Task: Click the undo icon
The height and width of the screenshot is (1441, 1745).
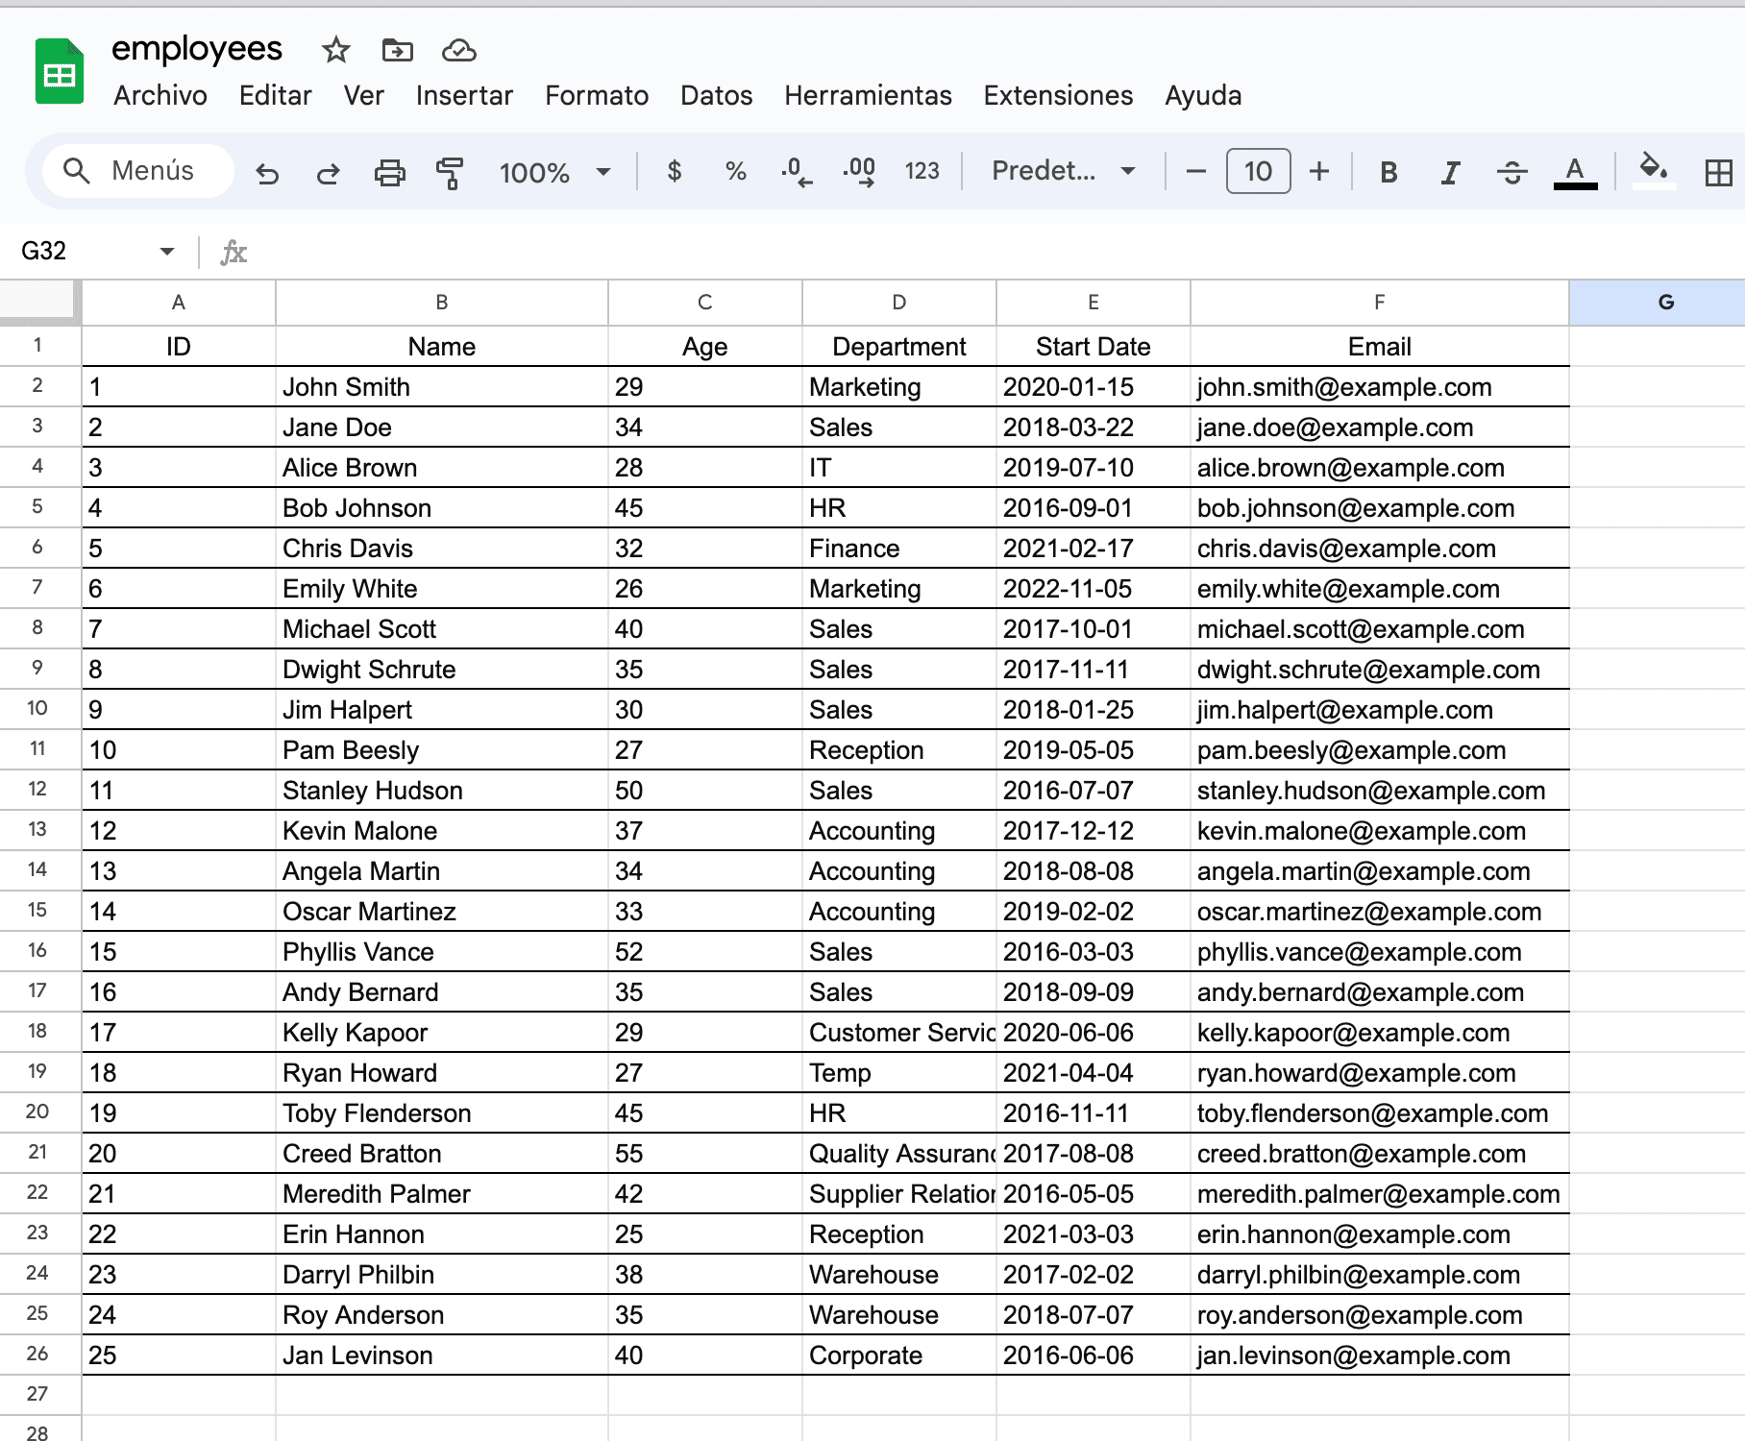Action: coord(268,172)
